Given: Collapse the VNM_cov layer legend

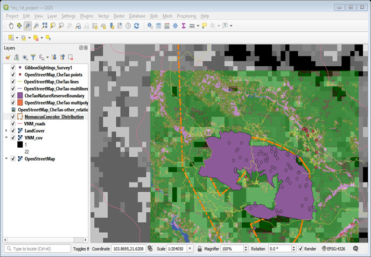Looking at the screenshot, I should [6, 137].
